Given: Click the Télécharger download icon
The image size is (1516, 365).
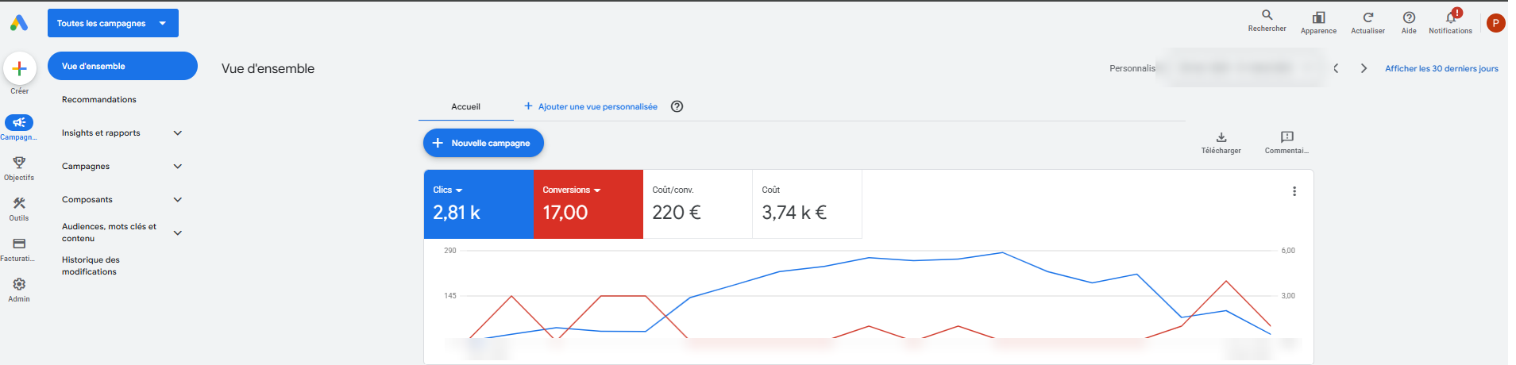Looking at the screenshot, I should pos(1221,137).
